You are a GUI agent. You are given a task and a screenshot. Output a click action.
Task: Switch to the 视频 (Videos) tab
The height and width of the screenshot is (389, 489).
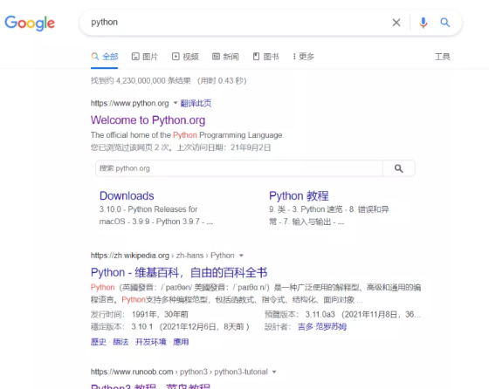tap(185, 57)
